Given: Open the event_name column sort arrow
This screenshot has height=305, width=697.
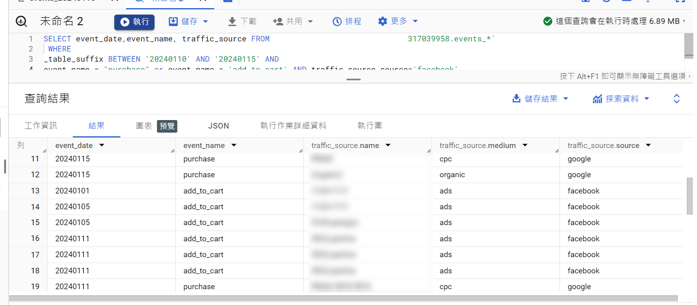Looking at the screenshot, I should click(x=234, y=145).
